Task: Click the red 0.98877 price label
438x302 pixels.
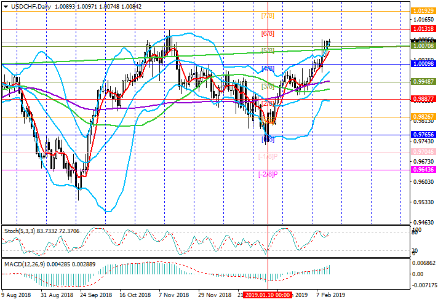Action: [424, 98]
